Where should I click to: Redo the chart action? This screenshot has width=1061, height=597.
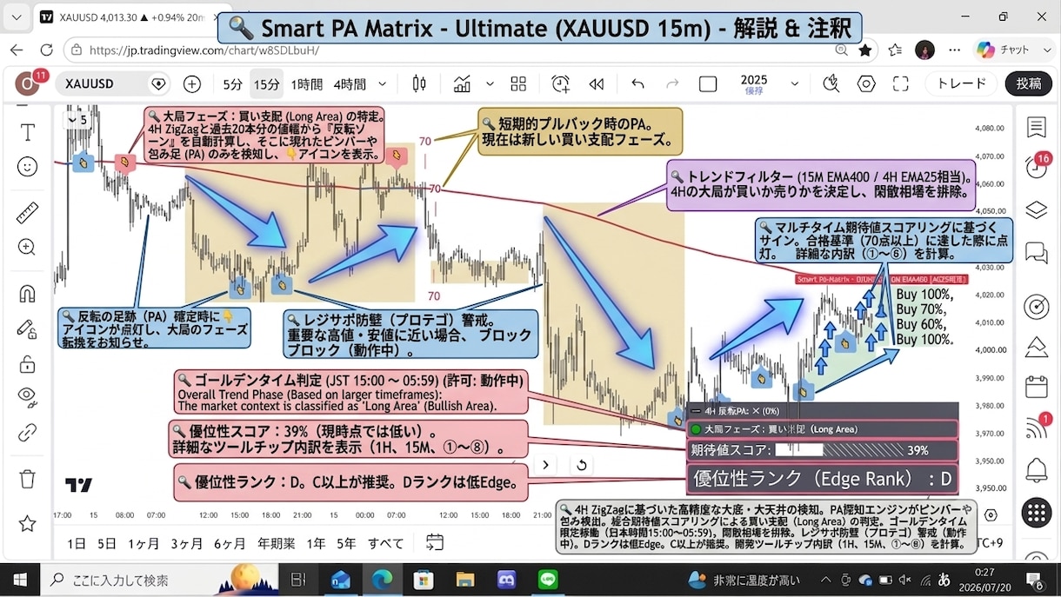click(x=671, y=84)
